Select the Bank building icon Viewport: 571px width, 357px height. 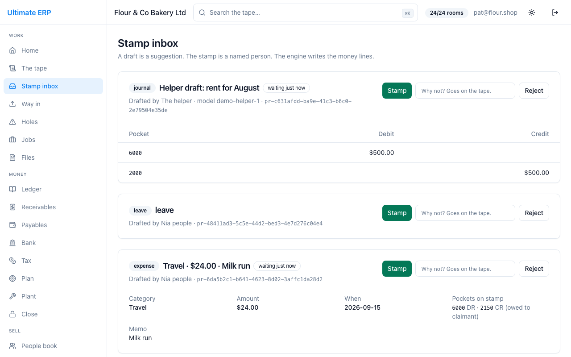point(12,243)
